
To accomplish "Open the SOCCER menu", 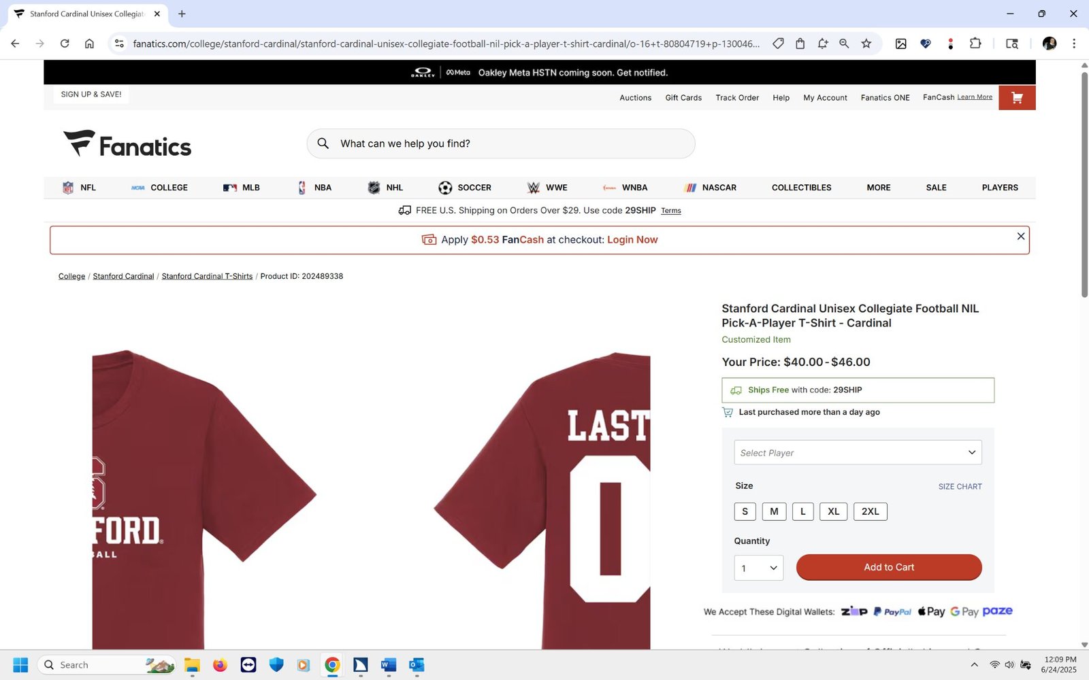I will coord(465,188).
